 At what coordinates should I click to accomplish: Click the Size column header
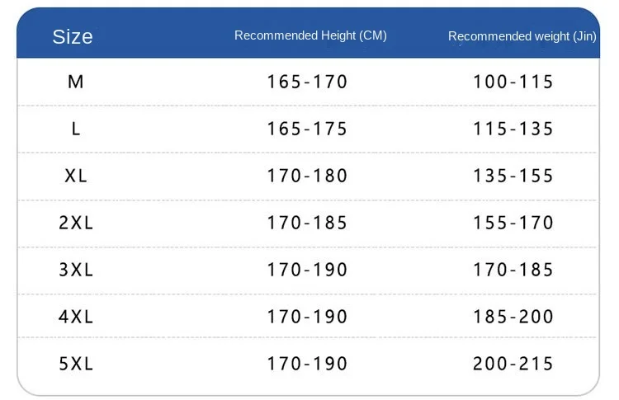pos(73,36)
